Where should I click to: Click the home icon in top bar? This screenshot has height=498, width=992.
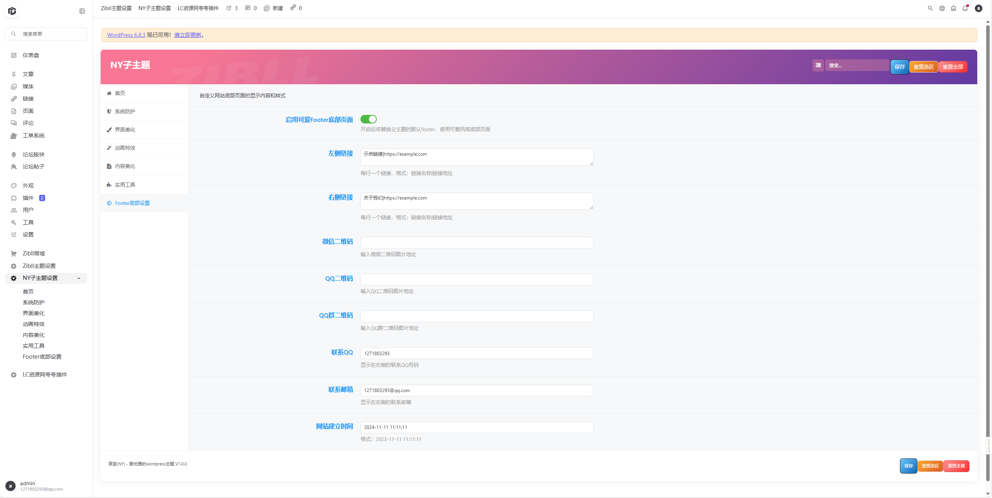[x=953, y=8]
